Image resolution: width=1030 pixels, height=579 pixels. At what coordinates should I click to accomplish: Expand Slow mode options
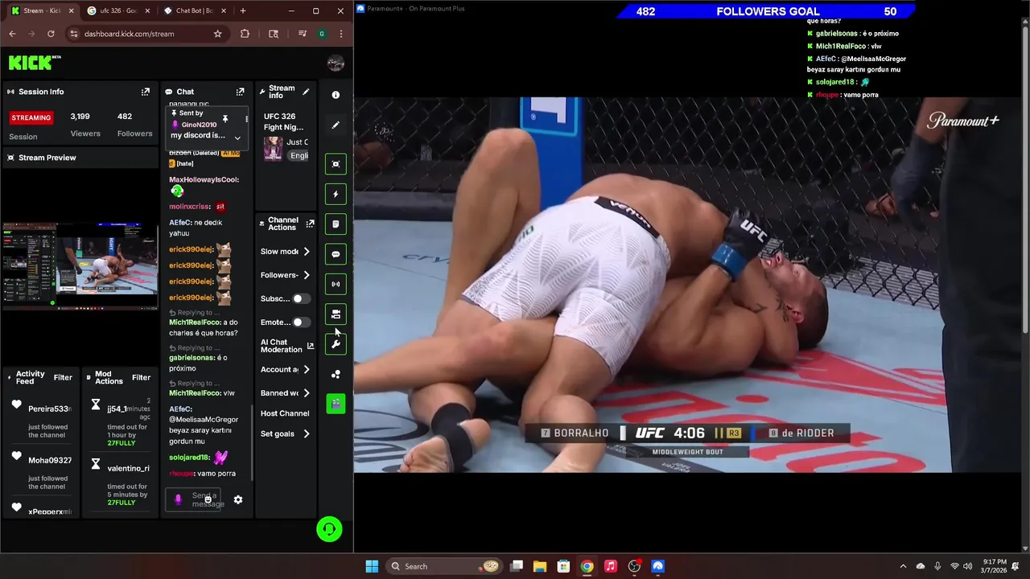(306, 252)
